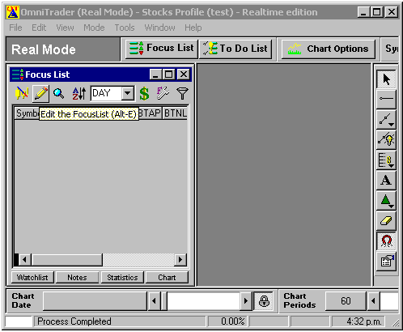The image size is (403, 332).
Task: Select the eraser tool in side toolbar
Action: (386, 221)
